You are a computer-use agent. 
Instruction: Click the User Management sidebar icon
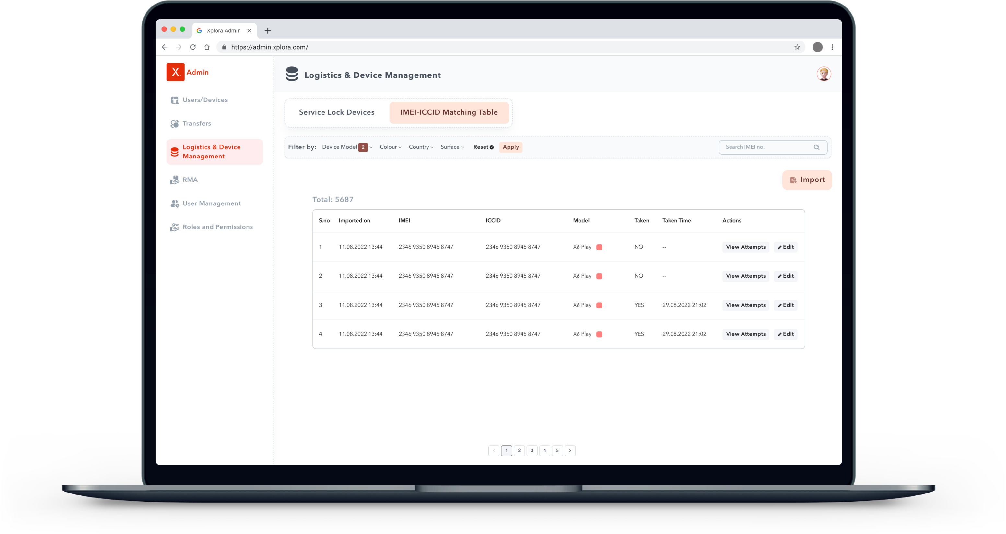pyautogui.click(x=175, y=203)
